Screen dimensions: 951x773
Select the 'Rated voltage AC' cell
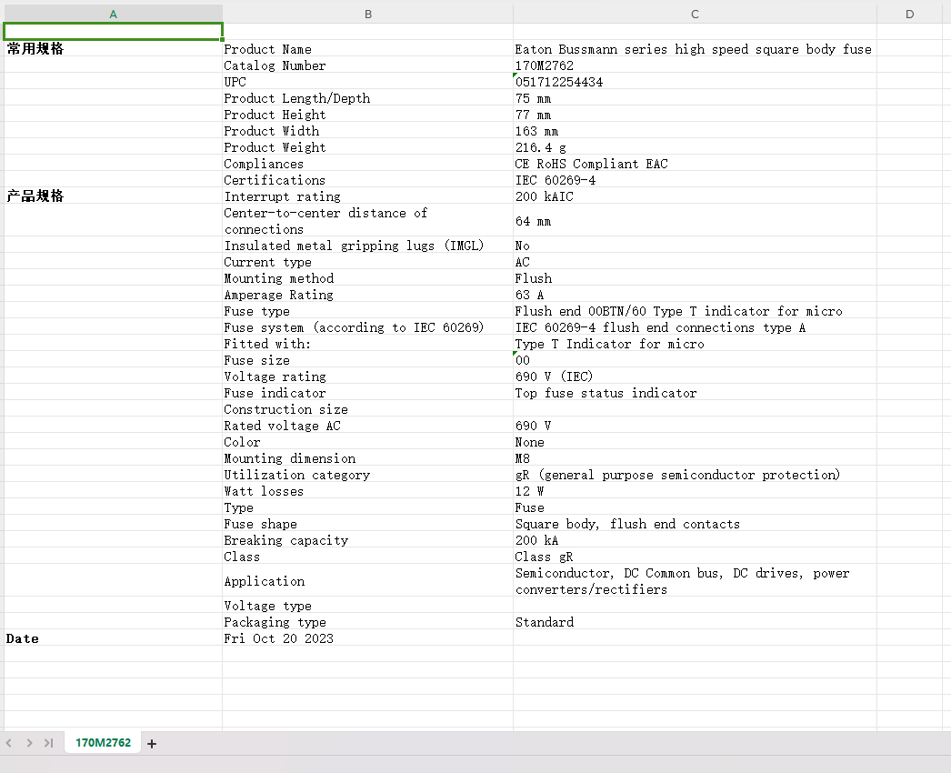(368, 426)
